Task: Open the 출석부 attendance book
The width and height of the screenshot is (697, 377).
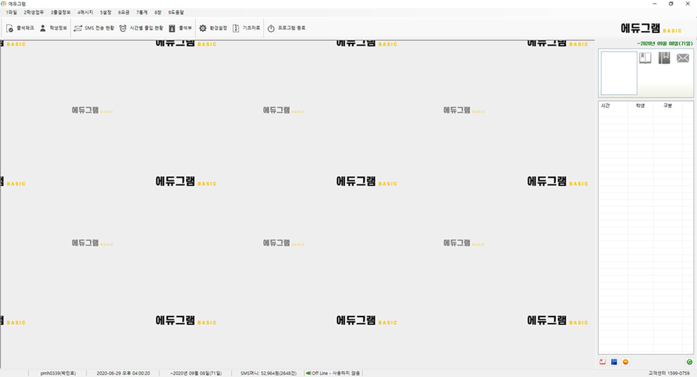Action: 180,28
